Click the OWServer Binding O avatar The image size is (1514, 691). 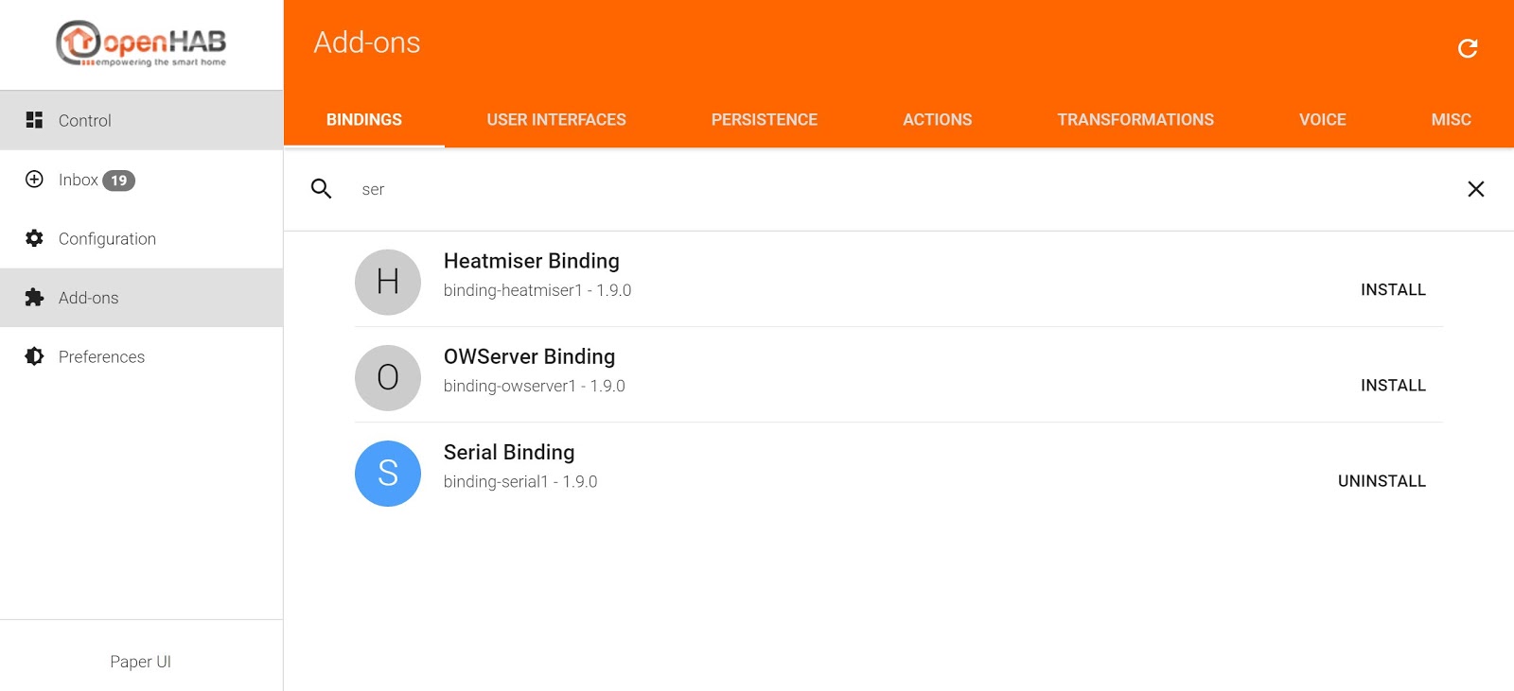[x=388, y=377]
